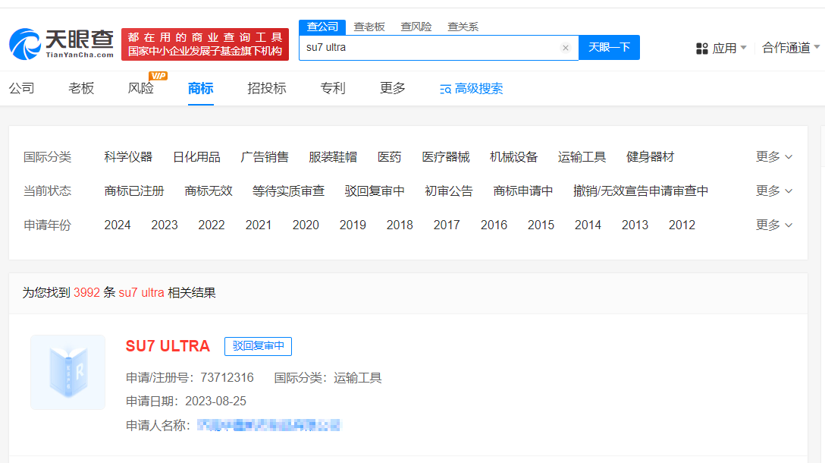
Task: Click the TianYanCha logo icon
Action: (x=25, y=44)
